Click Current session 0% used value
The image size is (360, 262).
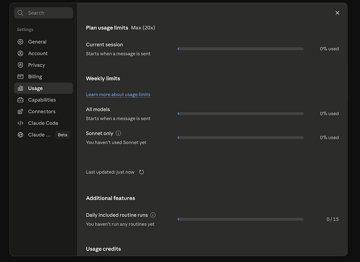pyautogui.click(x=329, y=49)
